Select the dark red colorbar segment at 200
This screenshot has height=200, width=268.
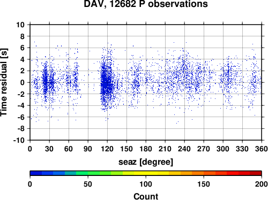point(256,173)
